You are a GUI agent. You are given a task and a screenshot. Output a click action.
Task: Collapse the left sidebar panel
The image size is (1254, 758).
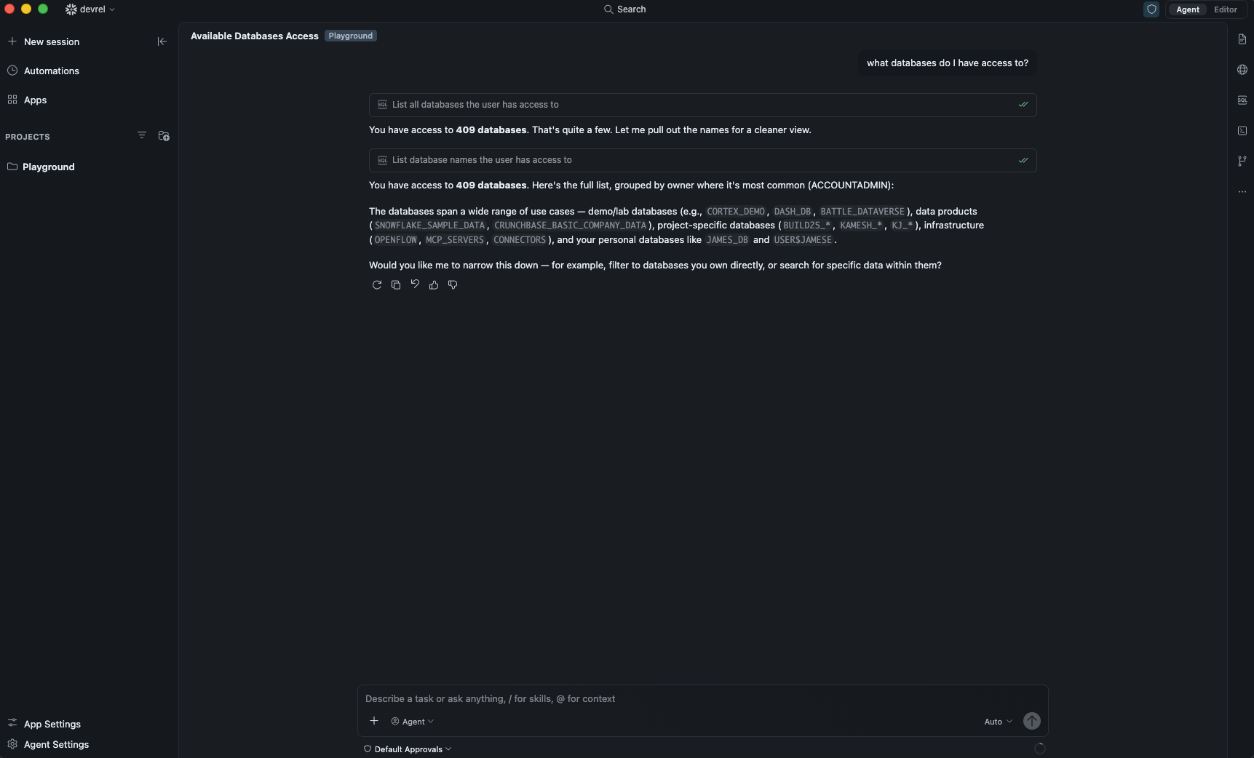162,41
